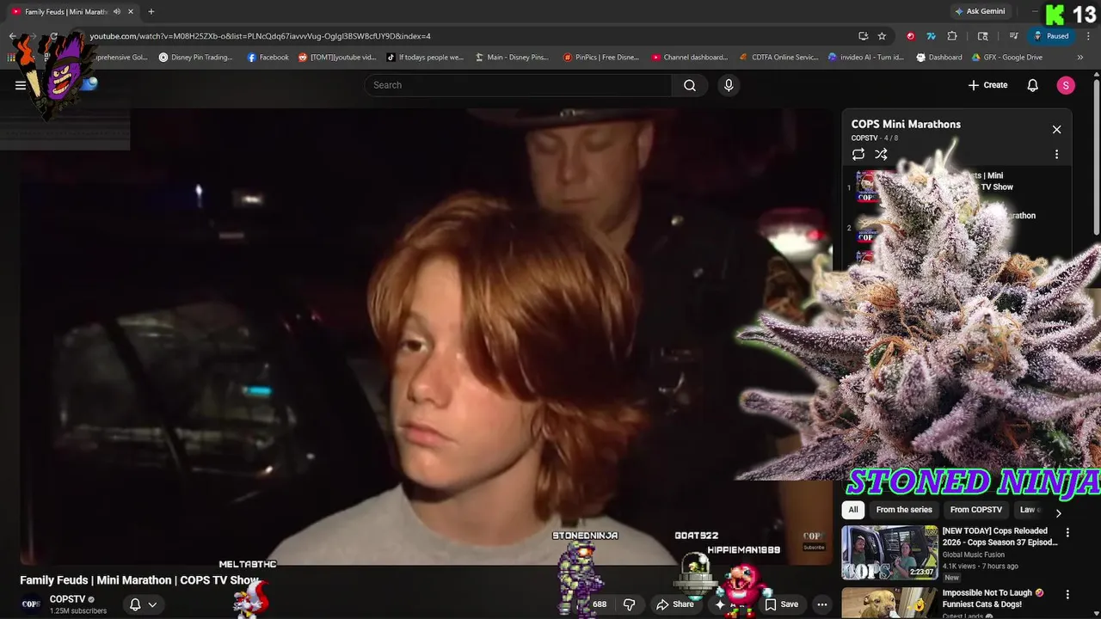Screen dimensions: 1101x619
Task: Open the If todays people TikTok bookmark
Action: tap(425, 58)
